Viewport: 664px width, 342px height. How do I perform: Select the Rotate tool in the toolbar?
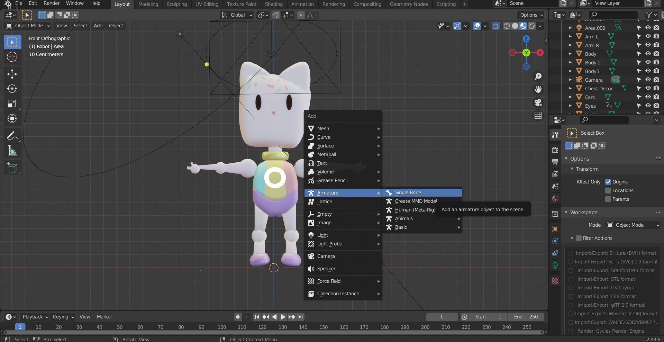[12, 89]
